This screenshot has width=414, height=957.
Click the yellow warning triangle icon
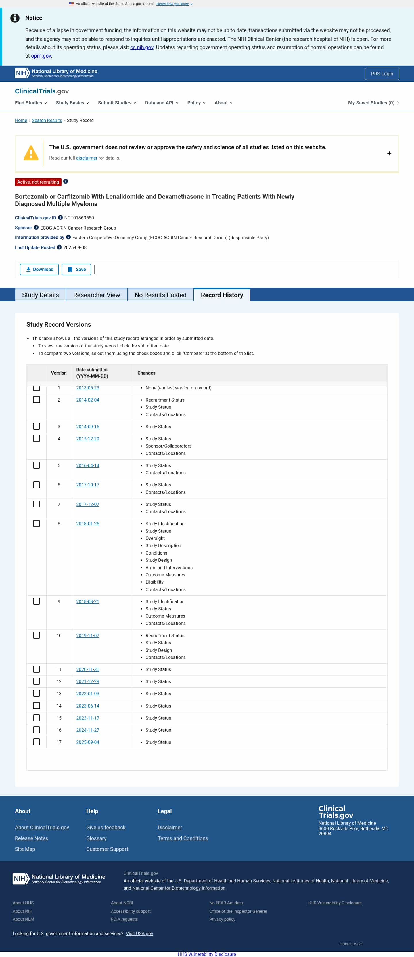pyautogui.click(x=31, y=153)
